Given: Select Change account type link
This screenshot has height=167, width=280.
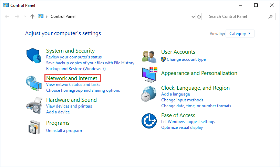Looking at the screenshot, I should (x=186, y=59).
